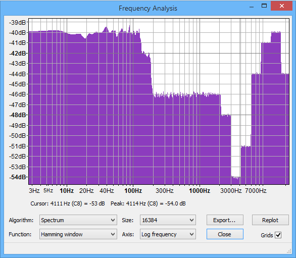Click the Size: label
This screenshot has height=258, width=296.
pos(128,220)
